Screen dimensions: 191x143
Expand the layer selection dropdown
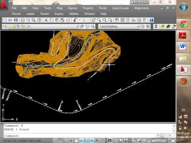[x=77, y=27]
